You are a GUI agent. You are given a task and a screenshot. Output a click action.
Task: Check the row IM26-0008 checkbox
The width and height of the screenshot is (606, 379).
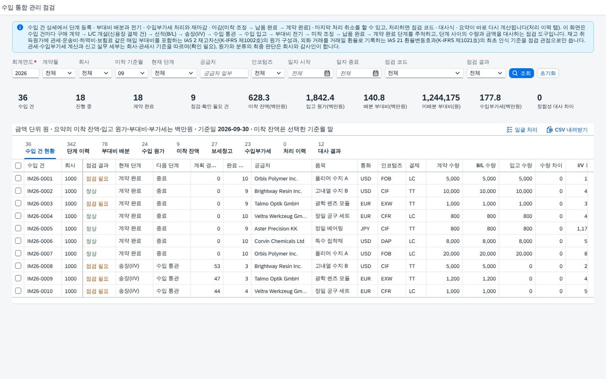[18, 266]
